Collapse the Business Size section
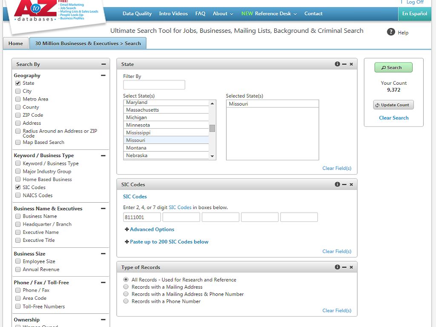The image size is (436, 327). [103, 254]
